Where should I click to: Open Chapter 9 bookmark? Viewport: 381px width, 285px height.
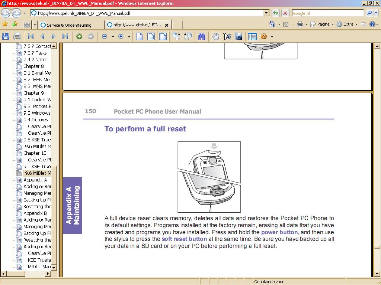(x=33, y=93)
